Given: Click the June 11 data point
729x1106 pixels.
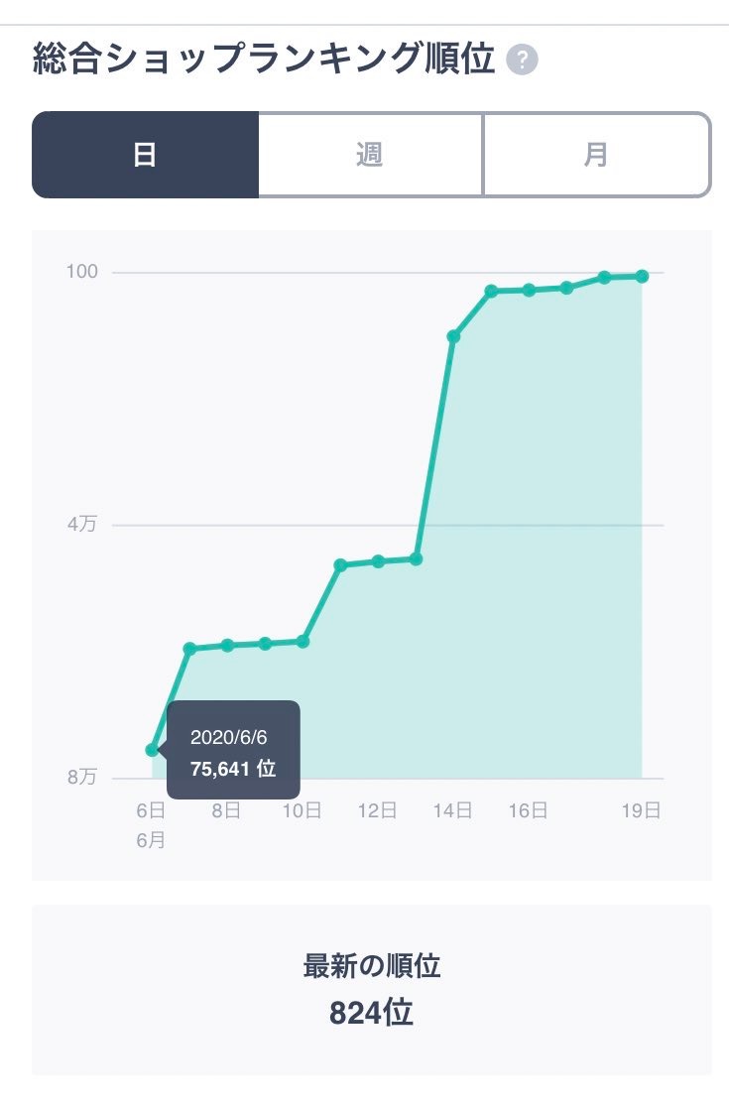Looking at the screenshot, I should [x=340, y=565].
